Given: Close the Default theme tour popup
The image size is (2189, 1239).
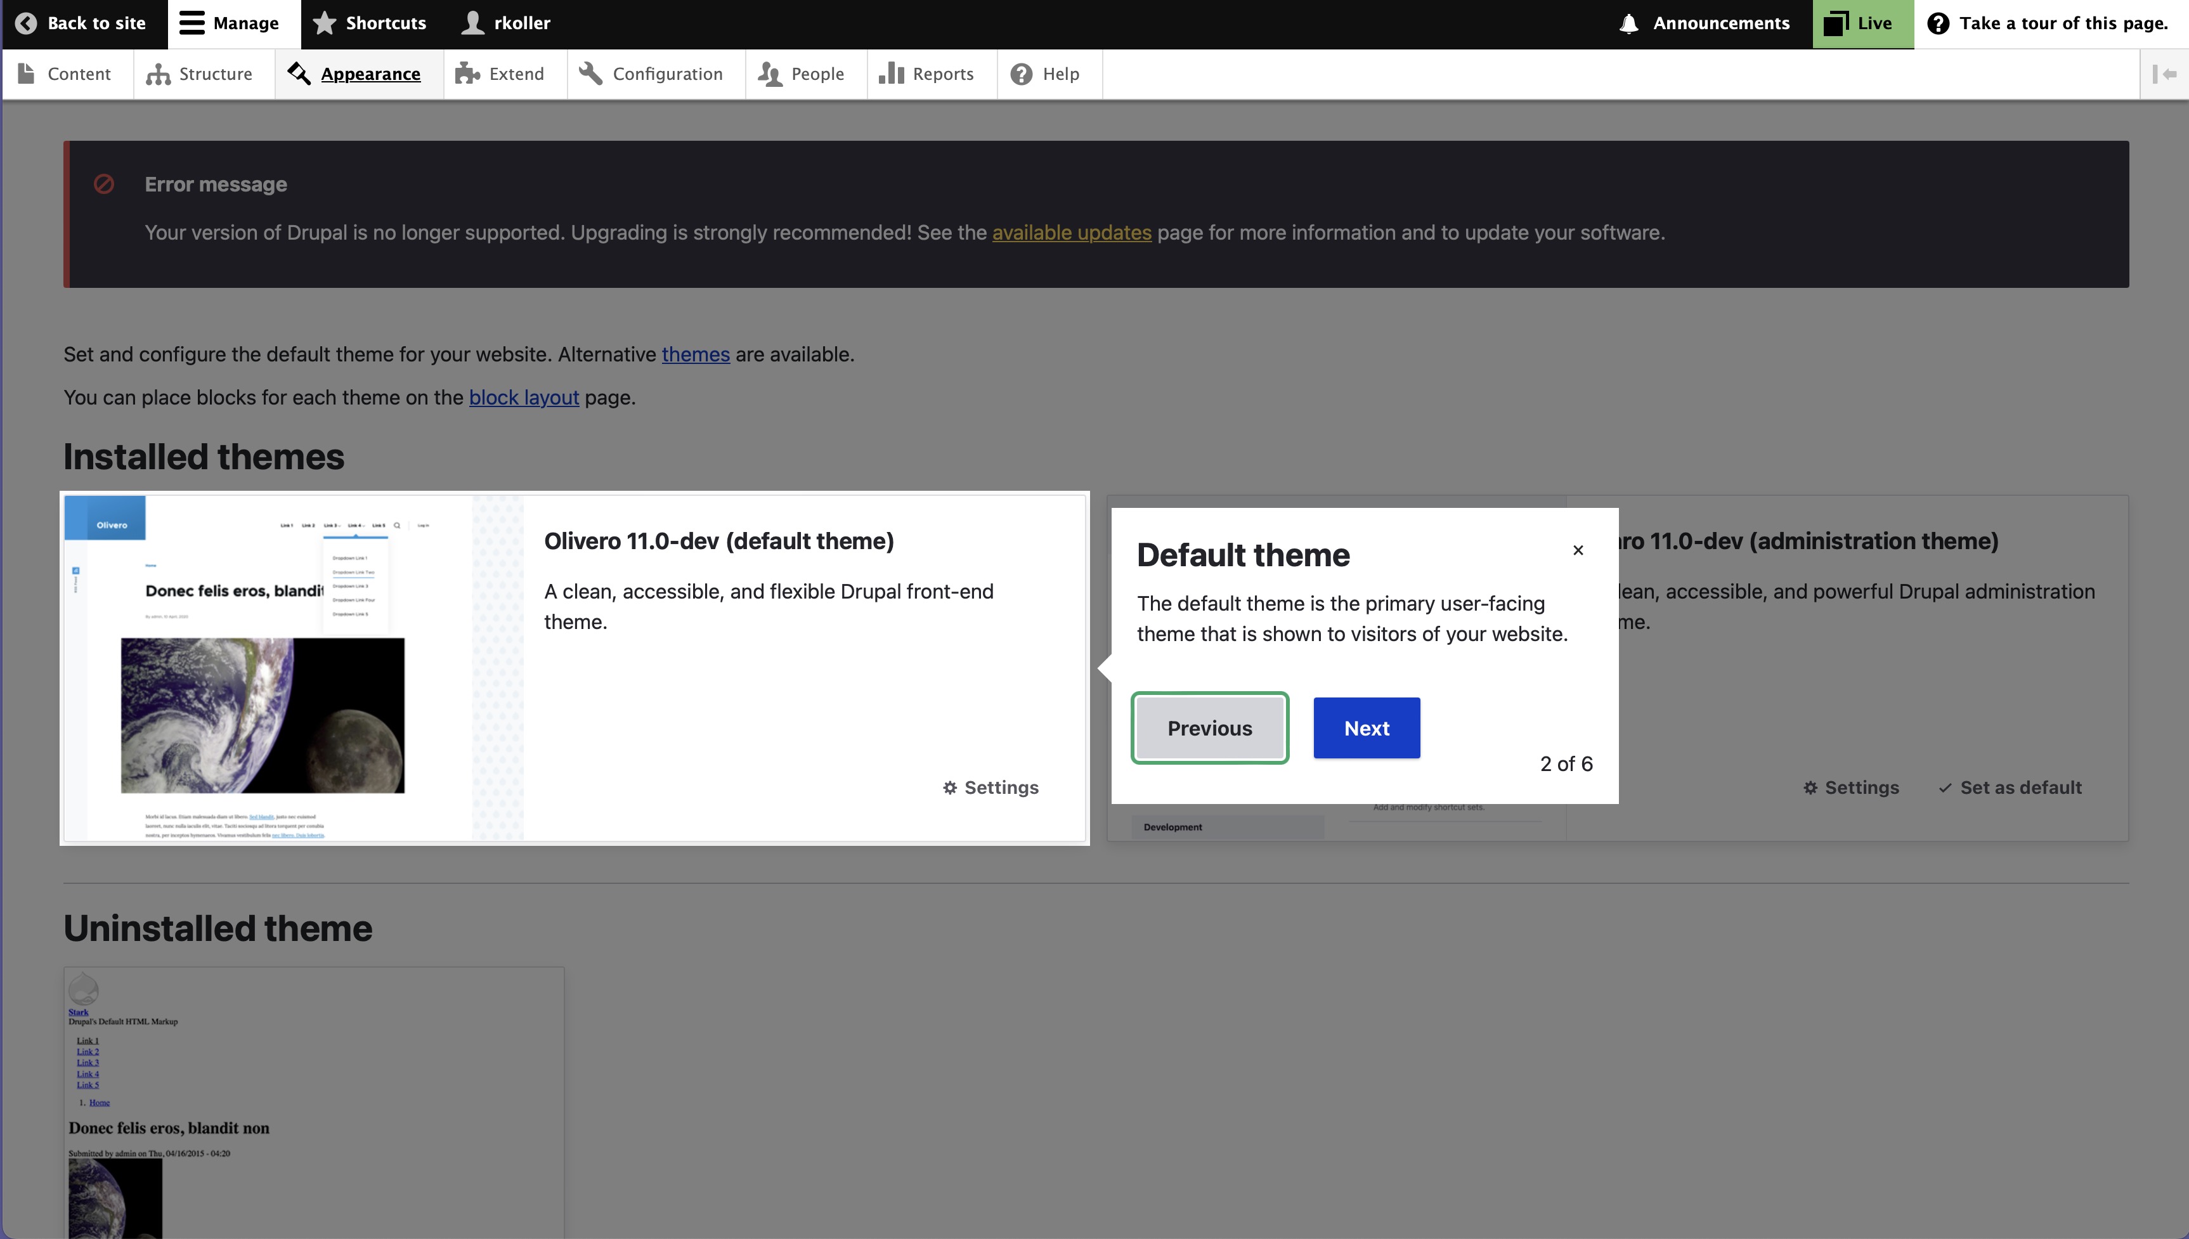Looking at the screenshot, I should [x=1578, y=550].
